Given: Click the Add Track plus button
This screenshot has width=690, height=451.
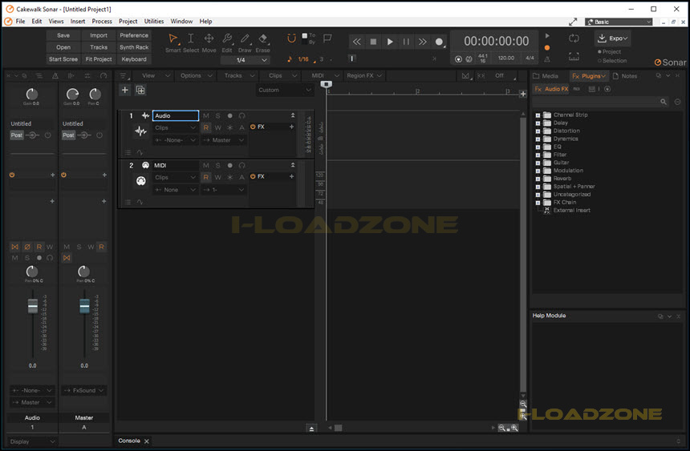Looking at the screenshot, I should 125,90.
